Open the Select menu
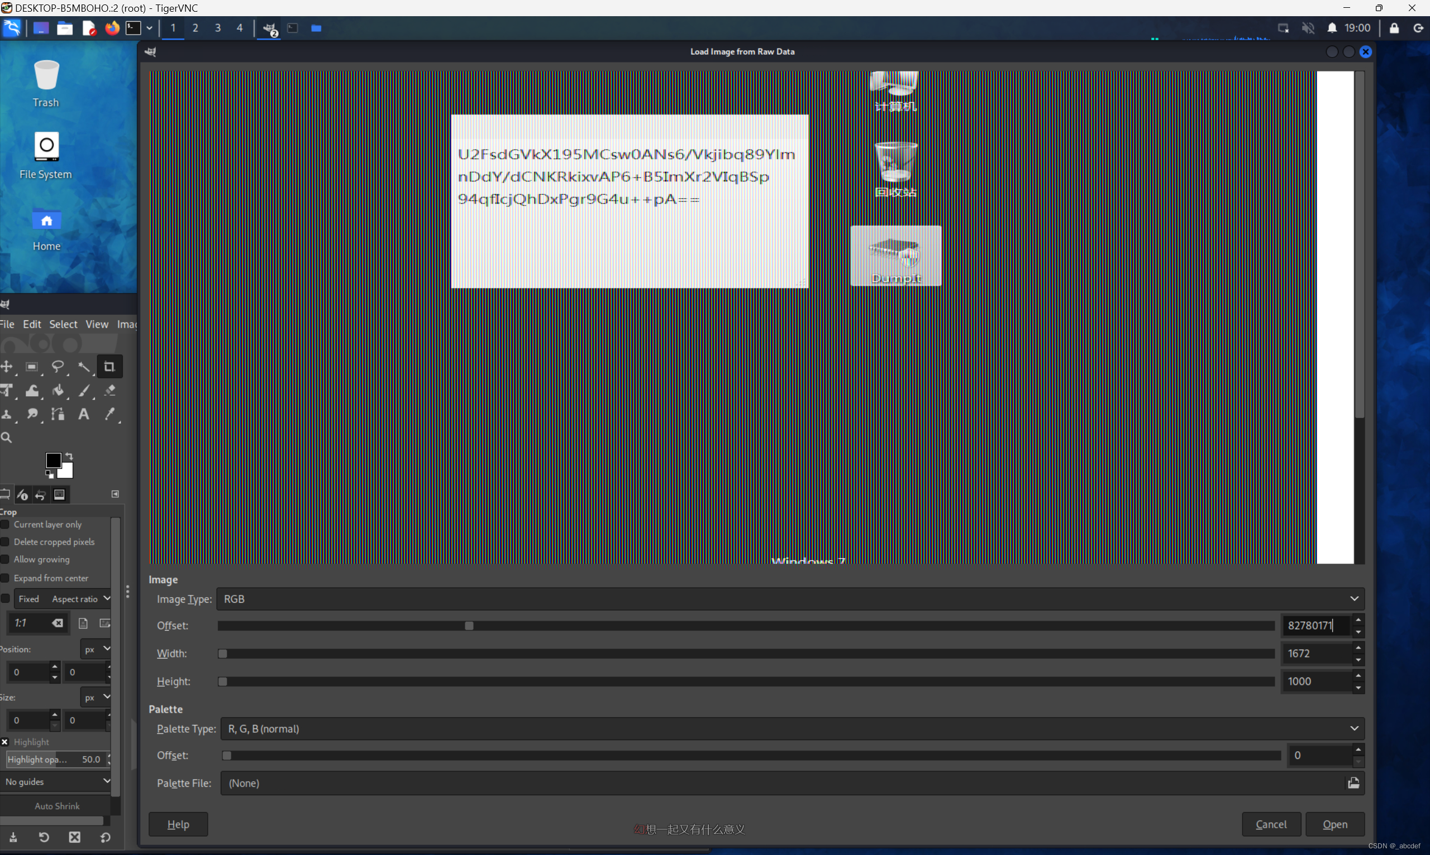This screenshot has width=1430, height=855. click(x=63, y=324)
